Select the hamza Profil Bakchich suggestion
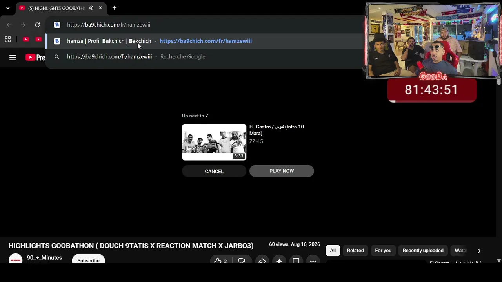Screen dimensions: 502x282 click(204, 41)
